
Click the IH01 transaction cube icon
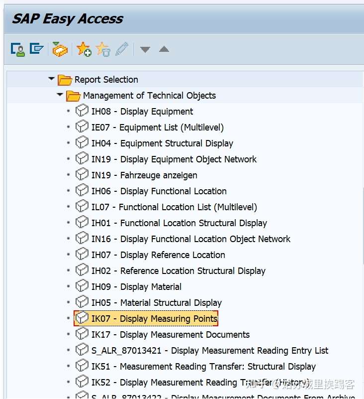click(82, 222)
